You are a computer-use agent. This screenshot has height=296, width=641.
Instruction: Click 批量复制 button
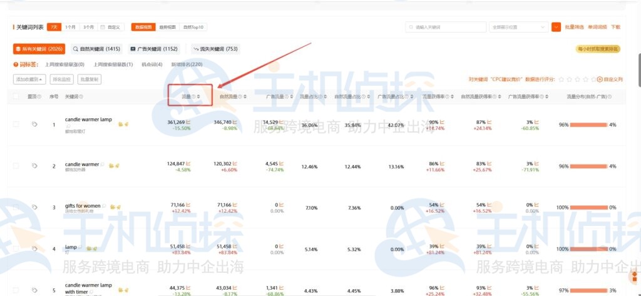pos(90,79)
